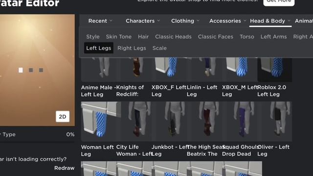Open the Clothing dropdown

pyautogui.click(x=185, y=21)
